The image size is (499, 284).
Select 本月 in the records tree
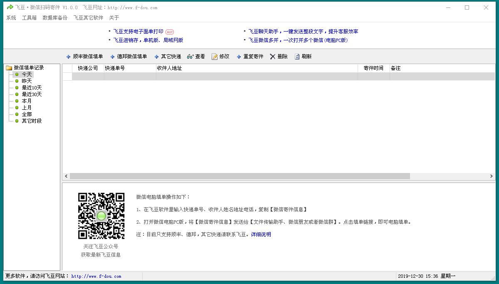click(x=27, y=101)
